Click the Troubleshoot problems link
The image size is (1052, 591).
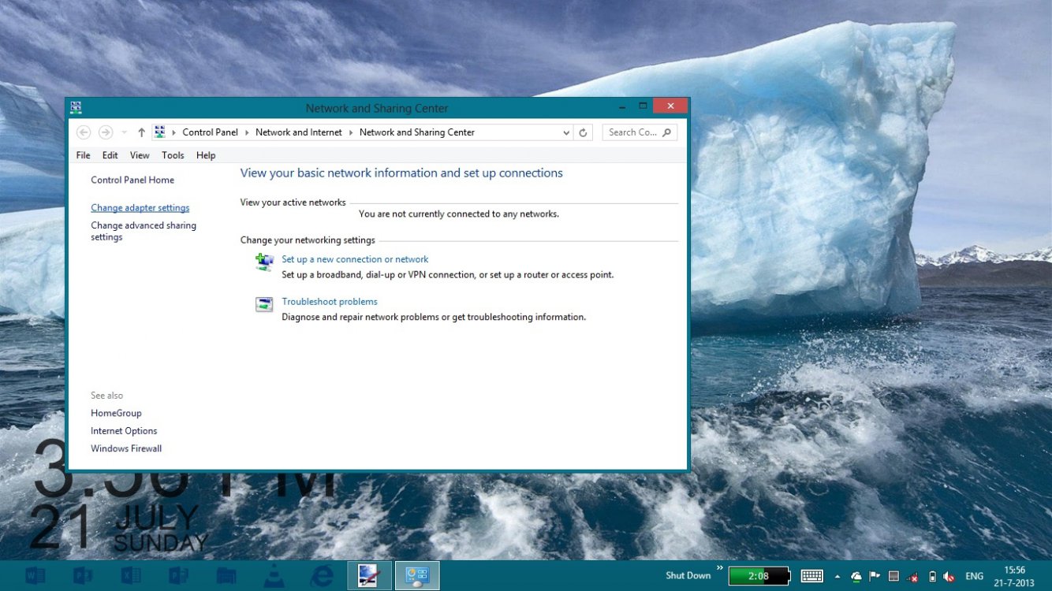330,302
